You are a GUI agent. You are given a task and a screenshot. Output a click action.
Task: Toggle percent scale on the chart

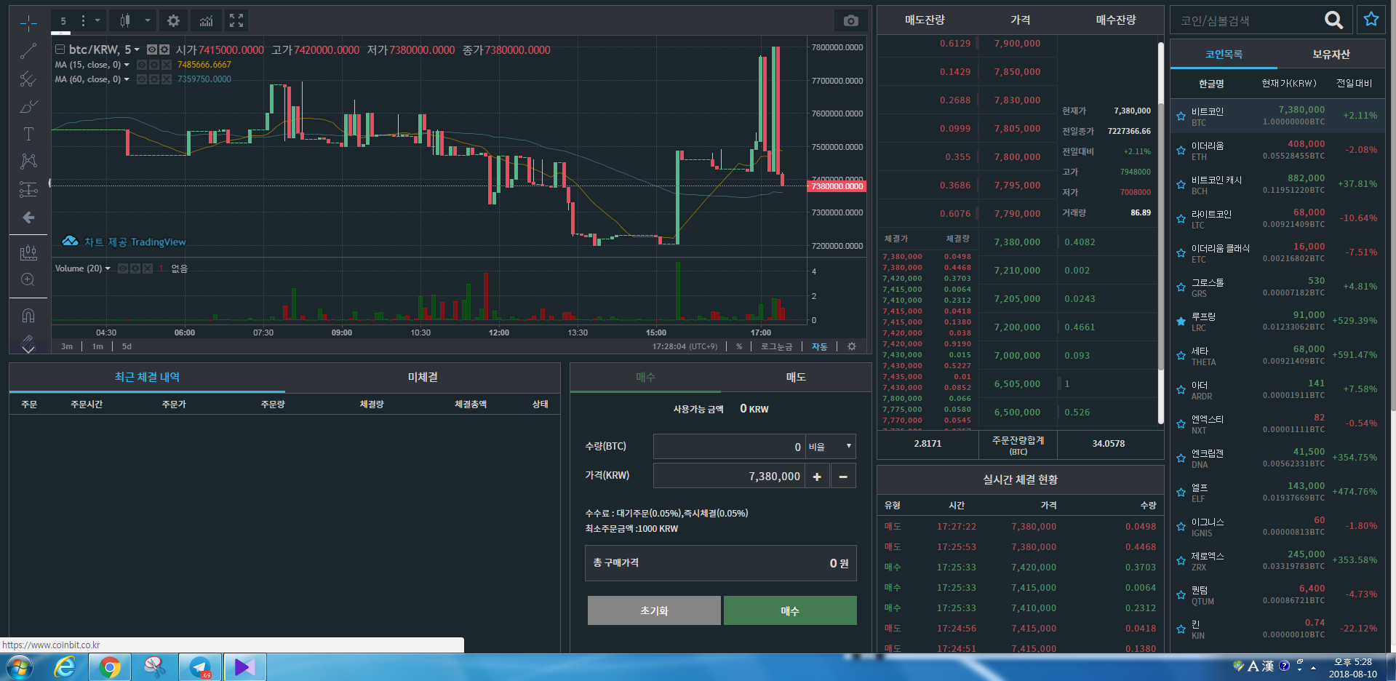pos(739,346)
